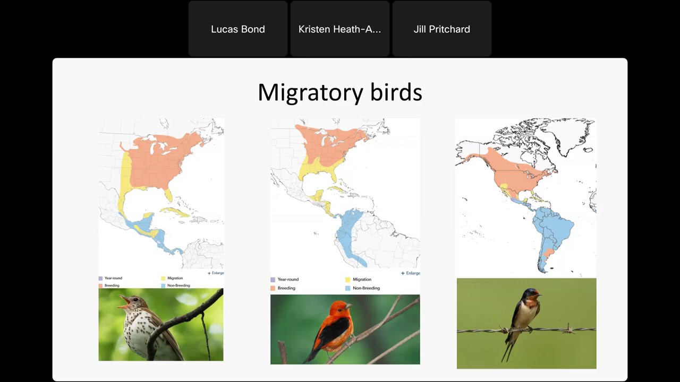Image resolution: width=680 pixels, height=382 pixels.
Task: Click the barn swallow on wire photo
Action: (526, 323)
